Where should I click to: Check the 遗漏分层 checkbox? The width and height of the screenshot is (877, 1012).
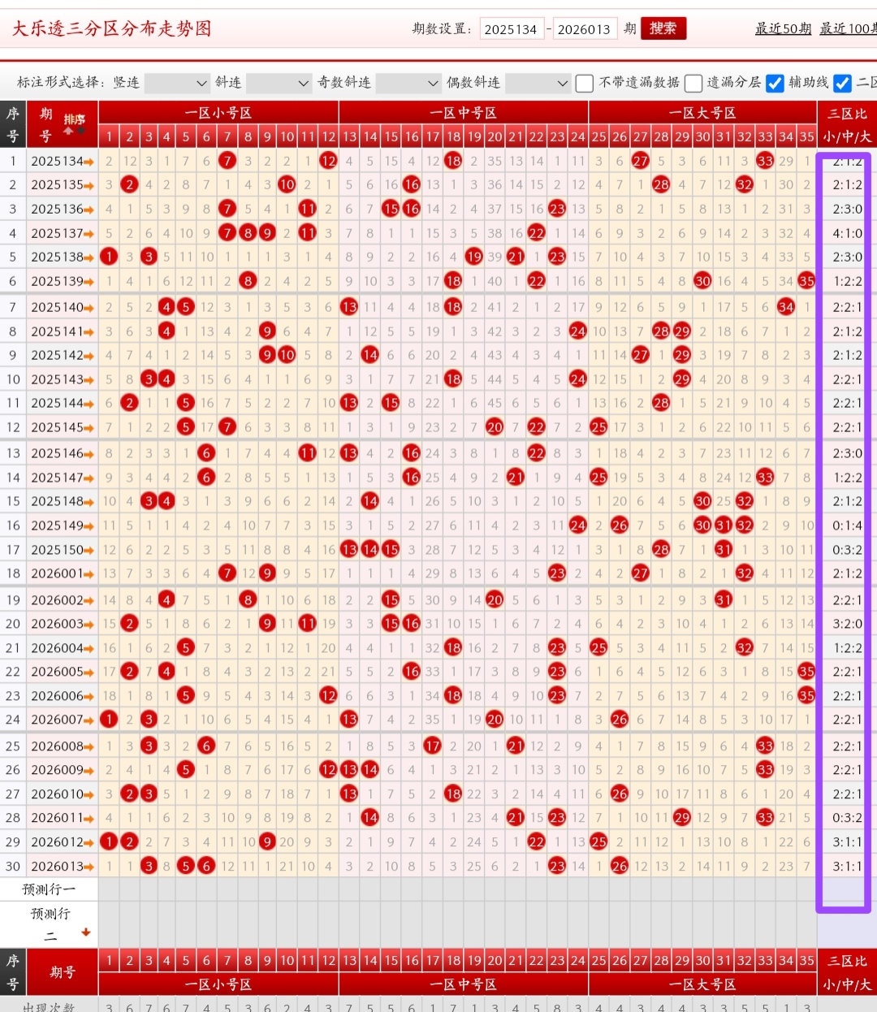point(693,83)
